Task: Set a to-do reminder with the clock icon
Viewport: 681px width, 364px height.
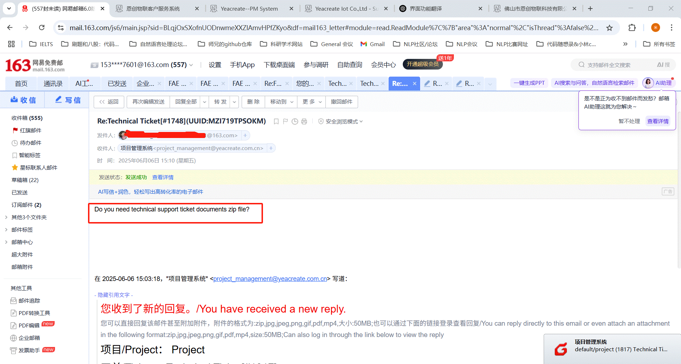Action: point(295,122)
